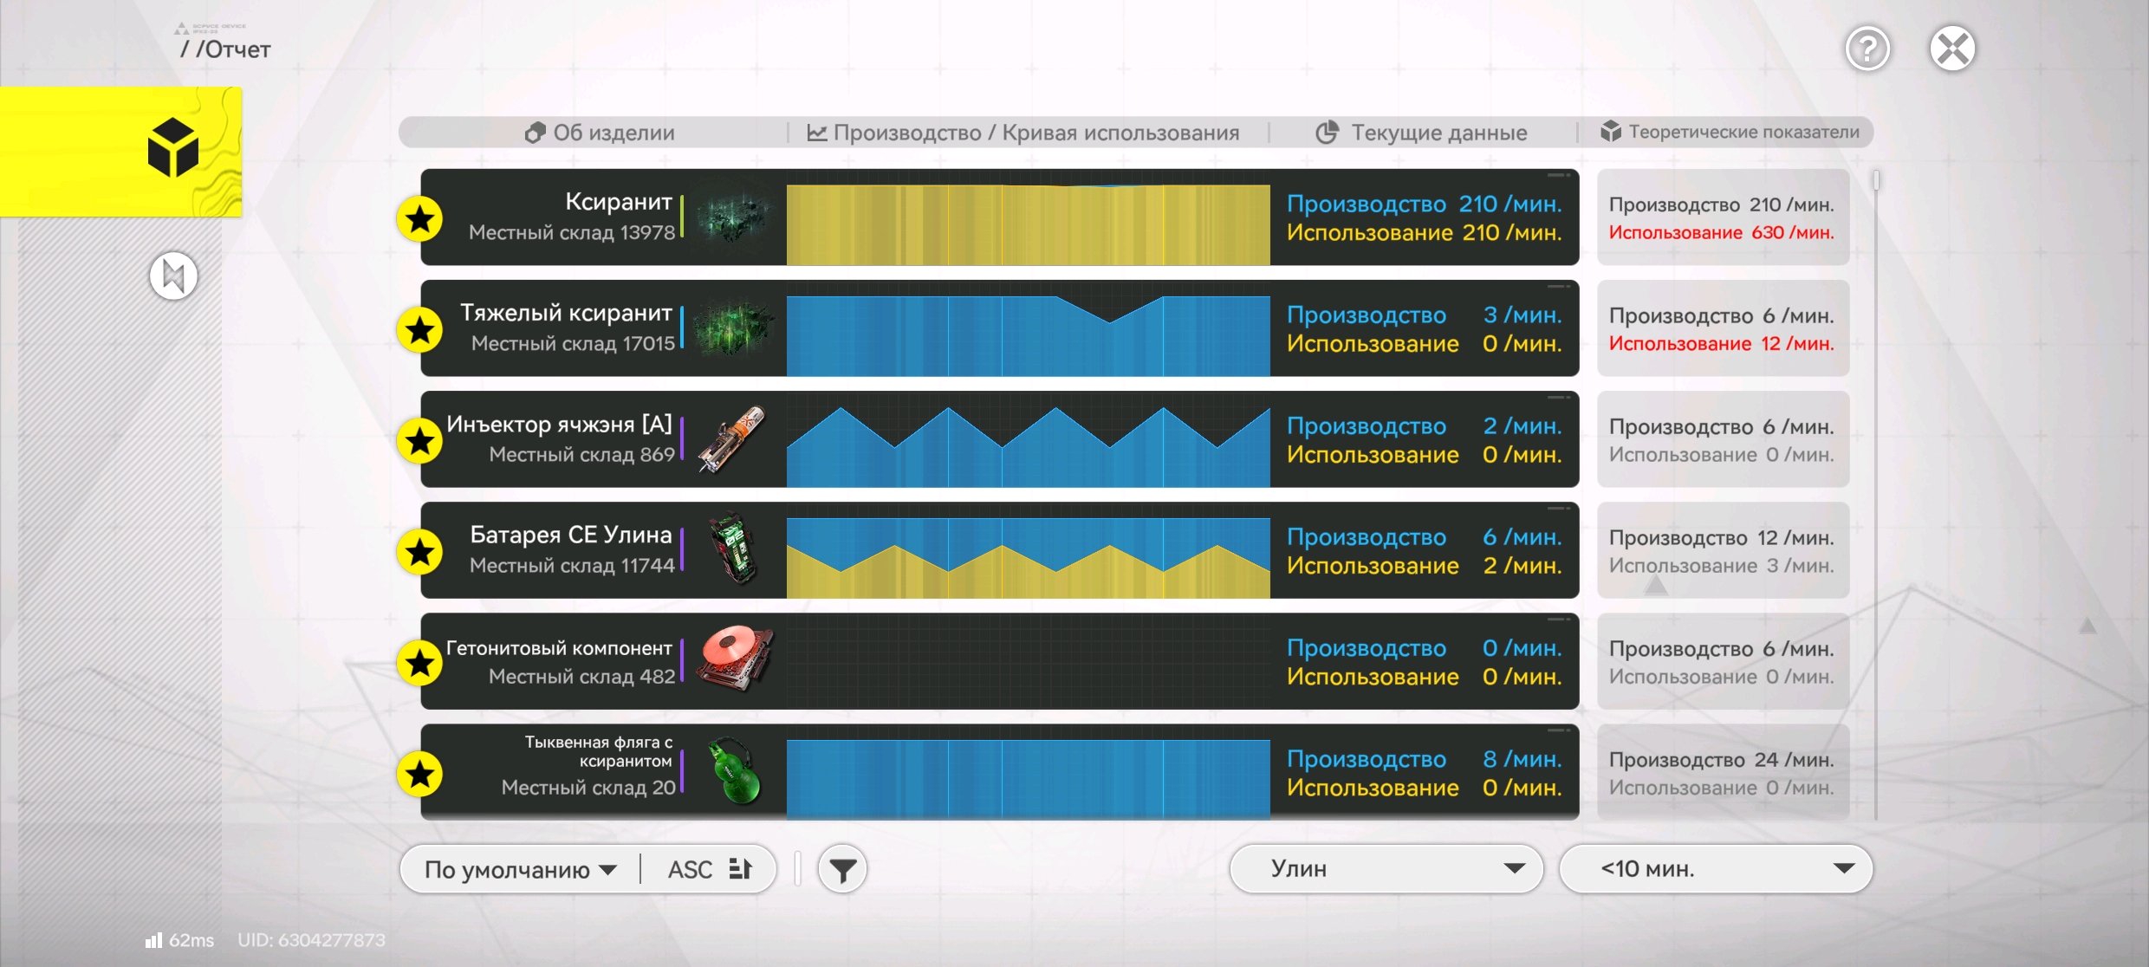Open the help question mark icon
This screenshot has height=967, width=2149.
1867,49
